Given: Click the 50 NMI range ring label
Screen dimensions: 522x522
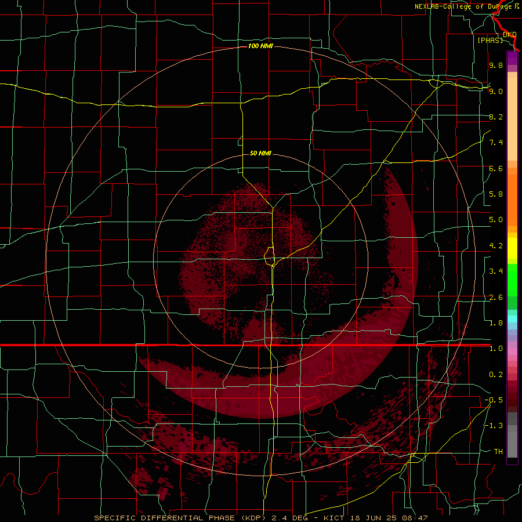Looking at the screenshot, I should coord(260,153).
